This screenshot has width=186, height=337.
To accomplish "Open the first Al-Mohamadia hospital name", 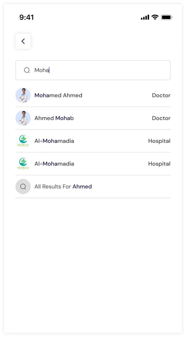I will [54, 141].
